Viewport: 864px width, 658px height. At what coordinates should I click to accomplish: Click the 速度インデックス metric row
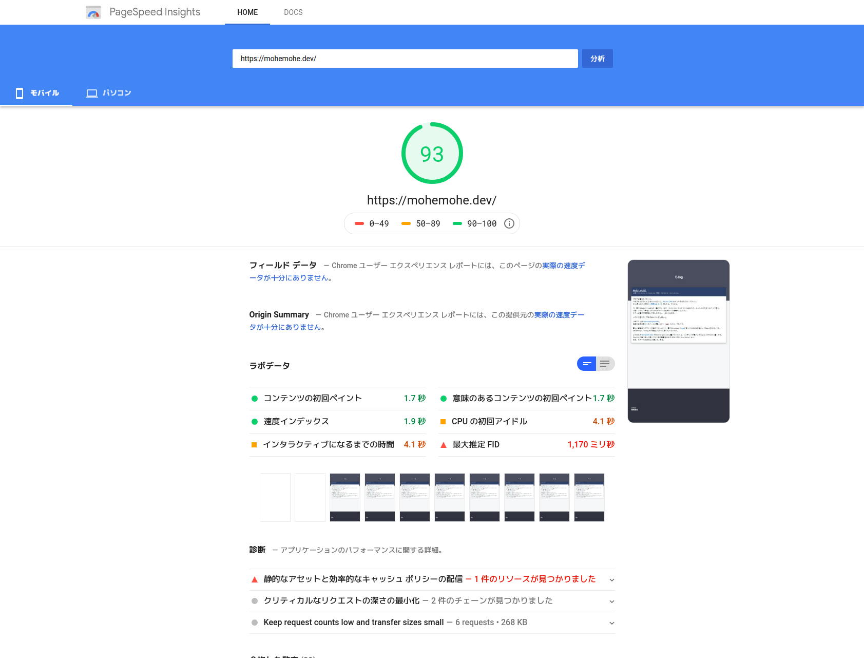click(x=338, y=422)
